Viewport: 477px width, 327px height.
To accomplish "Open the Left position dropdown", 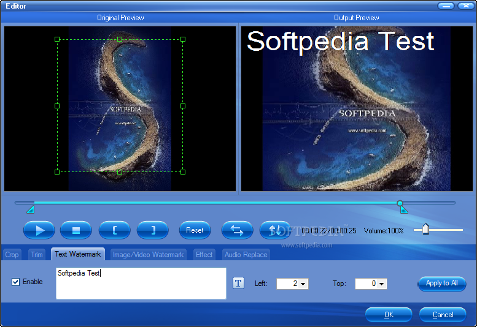I will [303, 284].
